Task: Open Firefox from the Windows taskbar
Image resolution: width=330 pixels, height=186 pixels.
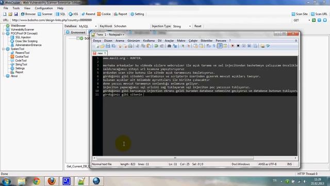Action: click(52, 181)
